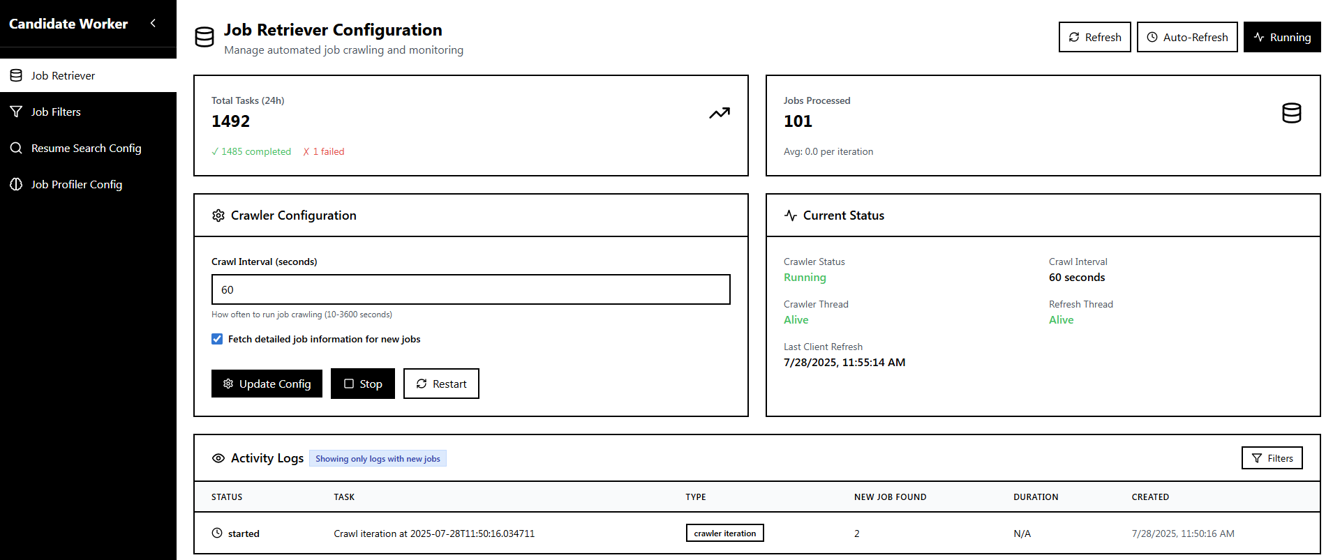Viewport: 1333px width, 560px height.
Task: Click the Running status button
Action: [1281, 37]
